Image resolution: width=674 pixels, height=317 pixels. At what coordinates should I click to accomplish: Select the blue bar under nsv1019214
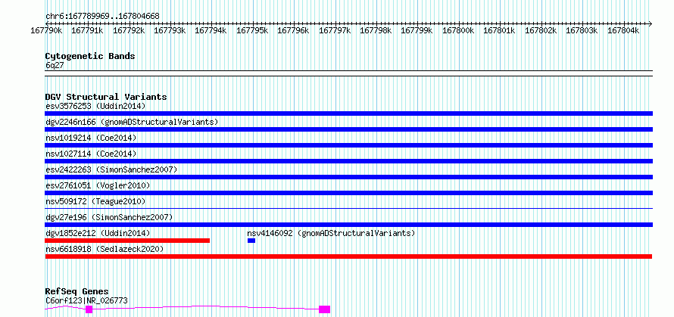pyautogui.click(x=349, y=145)
